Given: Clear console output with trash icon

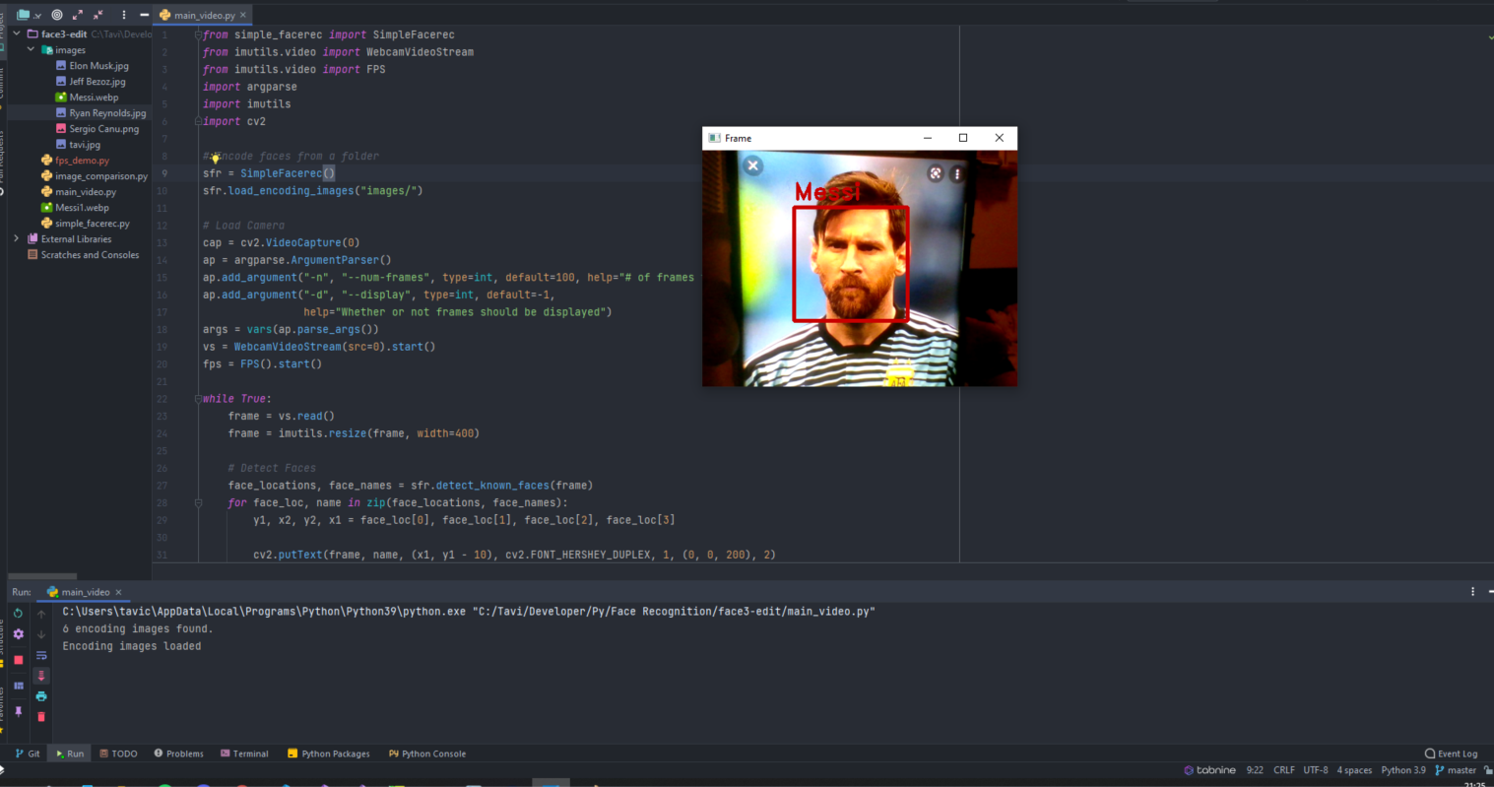Looking at the screenshot, I should tap(41, 717).
